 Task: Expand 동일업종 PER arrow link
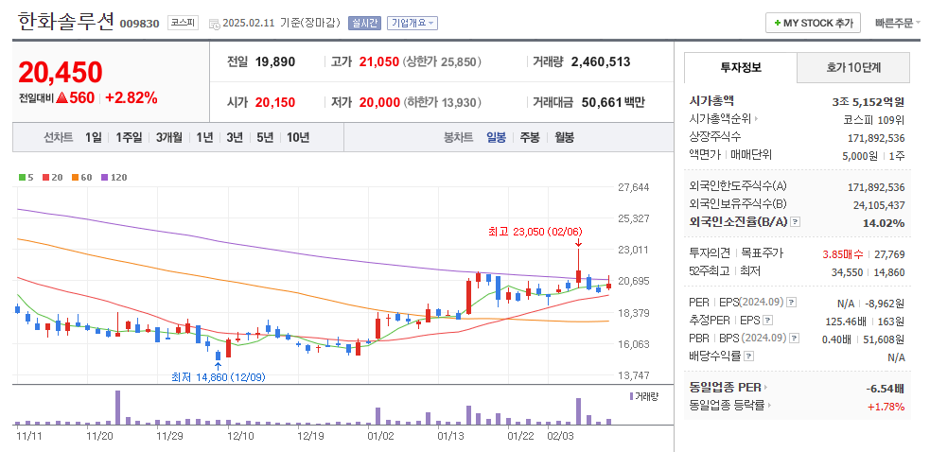pyautogui.click(x=765, y=388)
